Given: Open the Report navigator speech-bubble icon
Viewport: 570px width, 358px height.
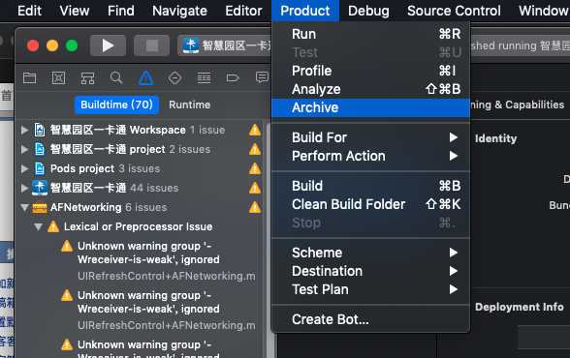Looking at the screenshot, I should coord(262,77).
